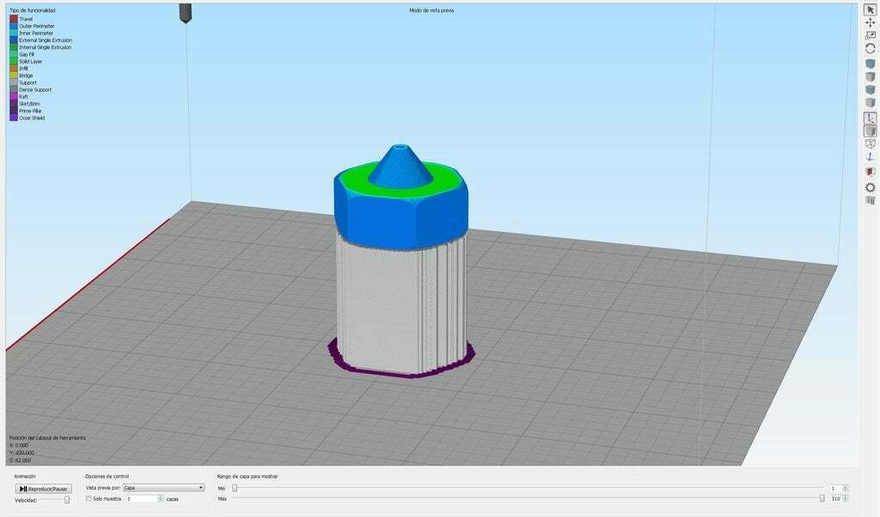This screenshot has height=517, width=880.
Task: Click the Max layer value field showing 310
Action: coord(836,498)
